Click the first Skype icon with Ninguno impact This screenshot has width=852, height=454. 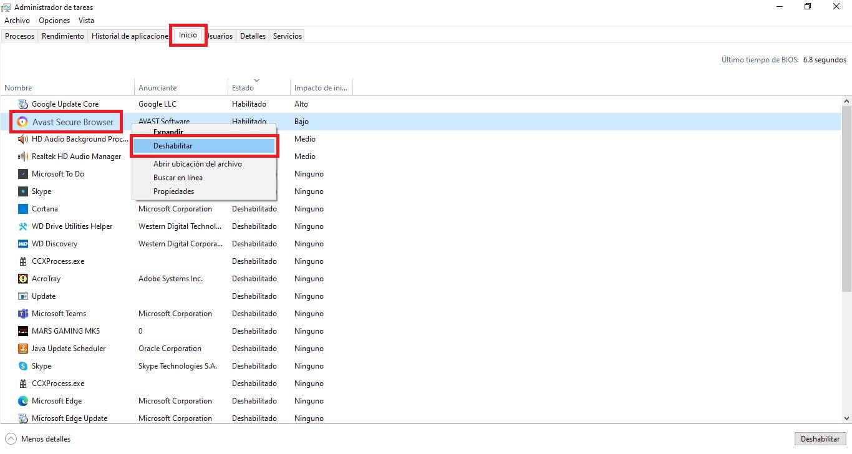pyautogui.click(x=23, y=191)
